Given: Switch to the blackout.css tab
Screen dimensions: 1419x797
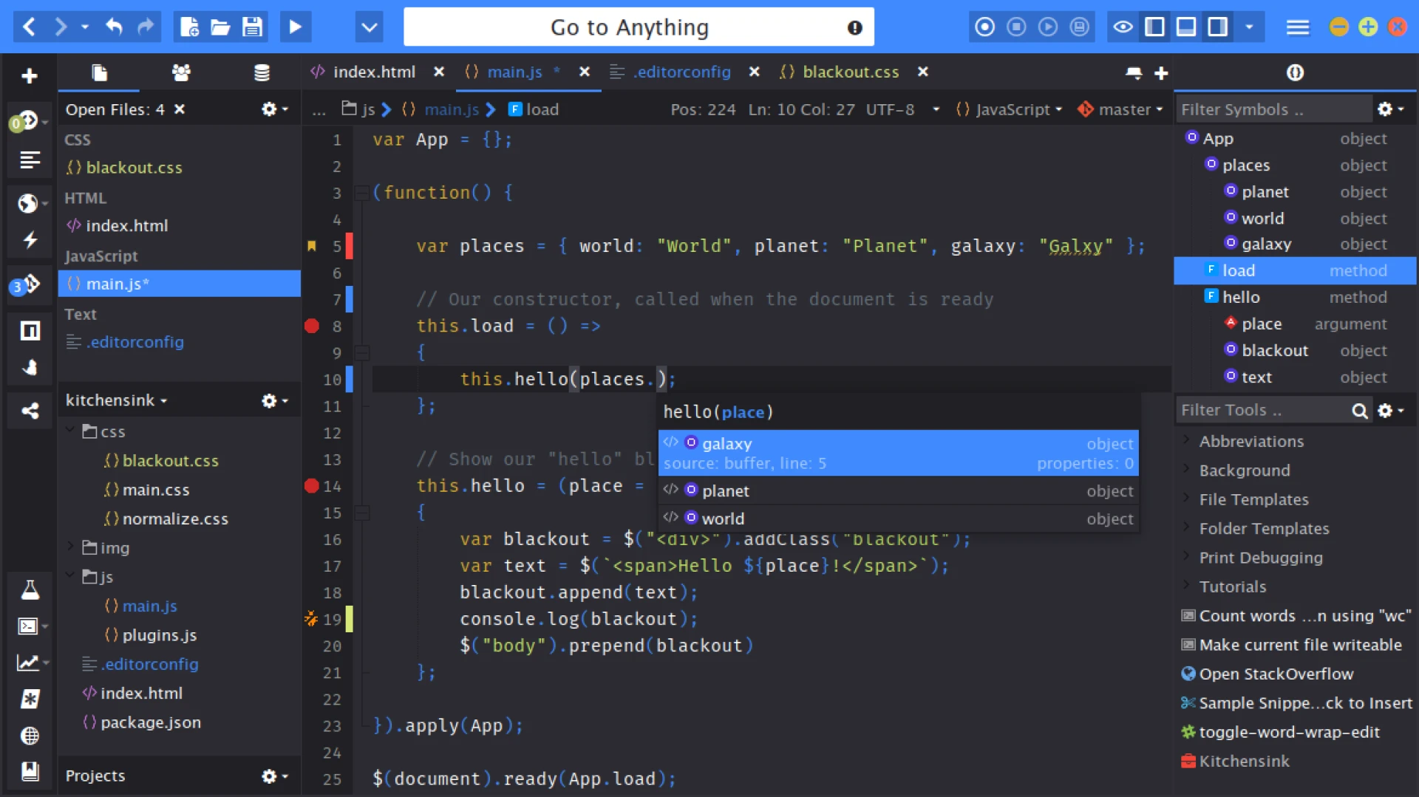Looking at the screenshot, I should (850, 72).
